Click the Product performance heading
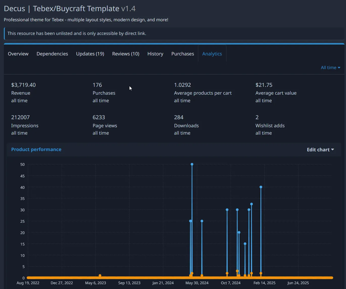 [x=36, y=149]
